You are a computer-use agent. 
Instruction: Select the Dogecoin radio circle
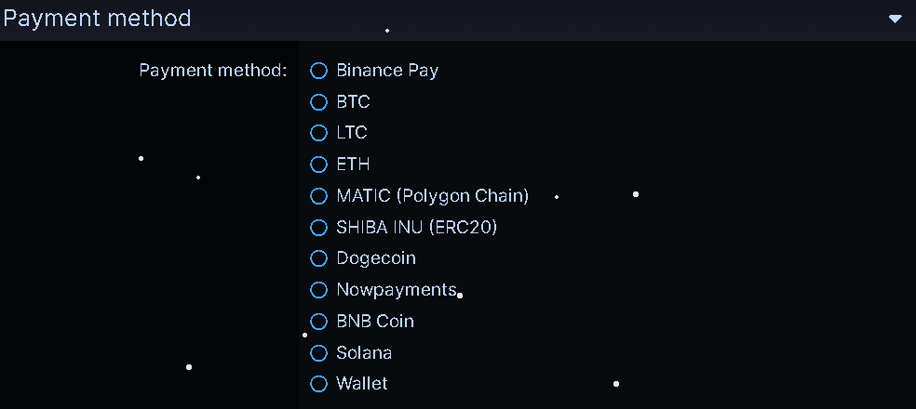pyautogui.click(x=319, y=258)
